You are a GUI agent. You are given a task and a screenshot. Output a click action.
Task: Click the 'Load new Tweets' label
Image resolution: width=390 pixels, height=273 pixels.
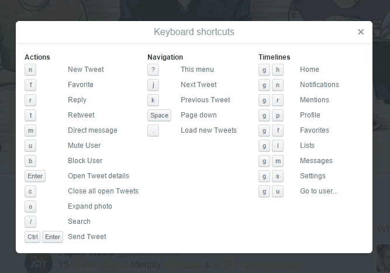[209, 130]
